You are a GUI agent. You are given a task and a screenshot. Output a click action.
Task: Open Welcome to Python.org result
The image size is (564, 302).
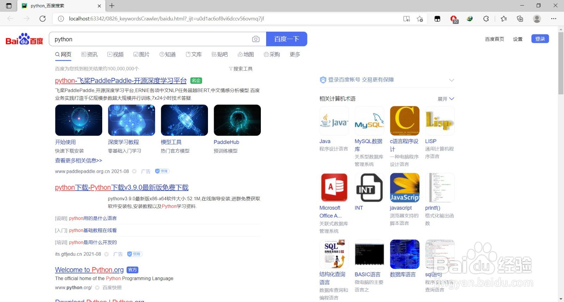tap(89, 270)
